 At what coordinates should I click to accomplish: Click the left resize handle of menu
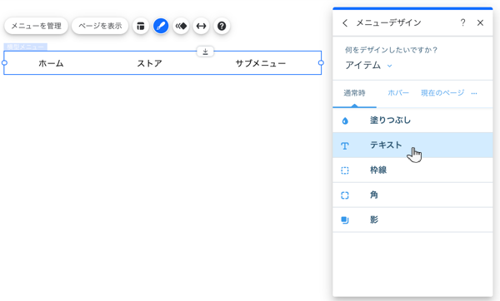4,62
